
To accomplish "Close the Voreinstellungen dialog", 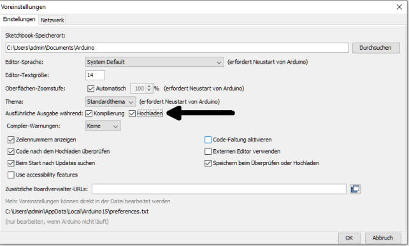I will [x=399, y=7].
